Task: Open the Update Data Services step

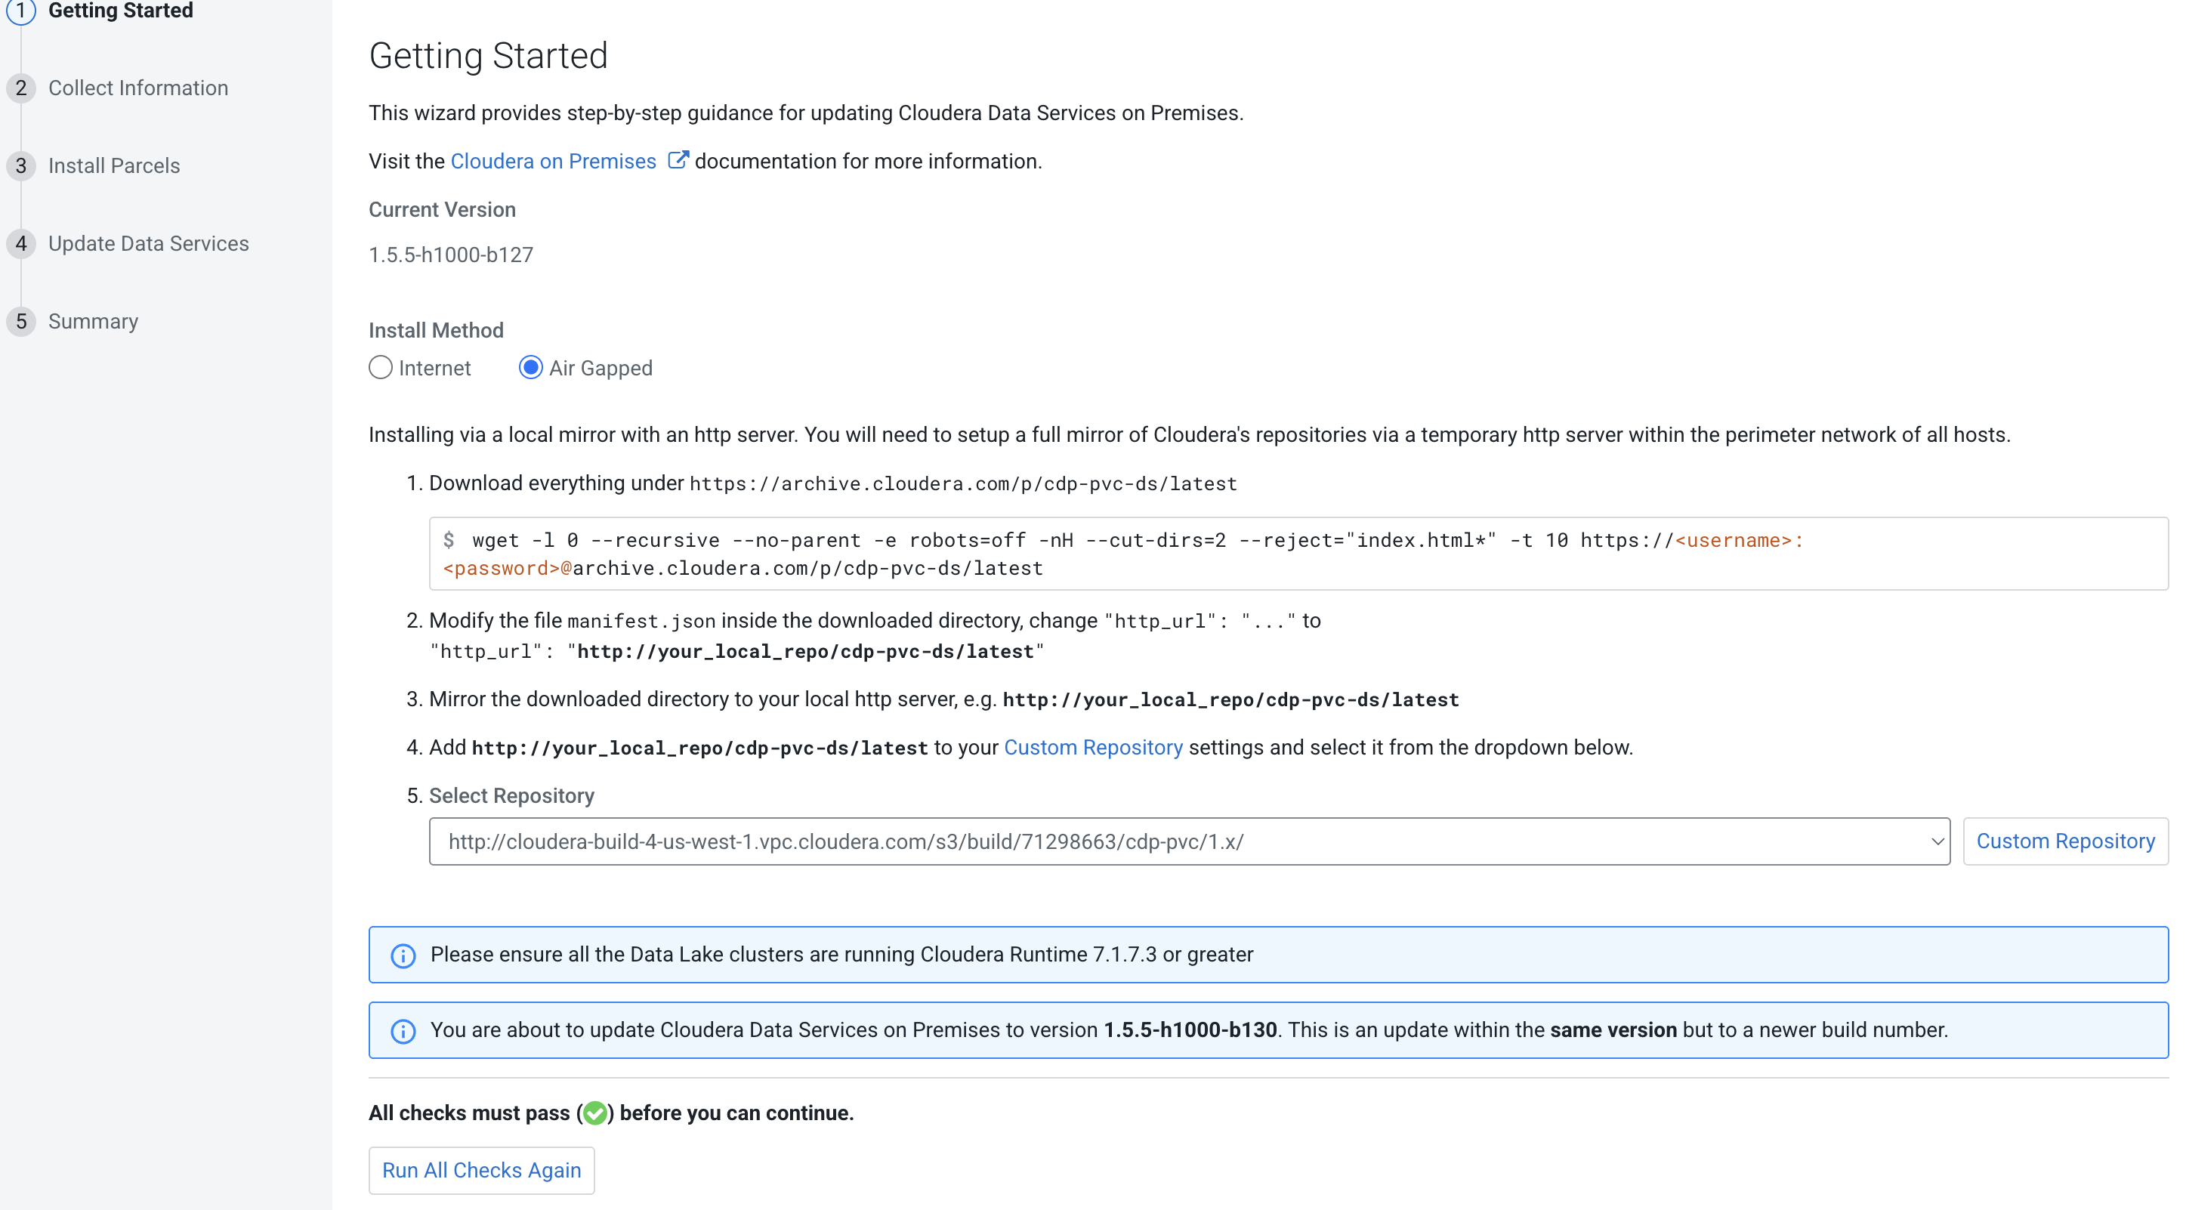Action: pos(149,245)
